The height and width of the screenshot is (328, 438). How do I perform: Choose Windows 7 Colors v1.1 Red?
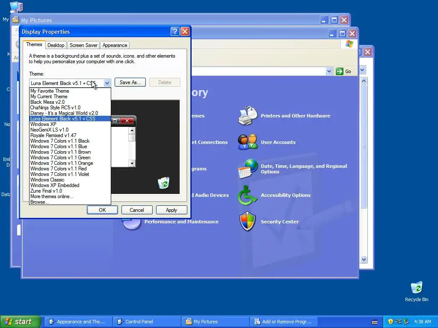pos(70,169)
